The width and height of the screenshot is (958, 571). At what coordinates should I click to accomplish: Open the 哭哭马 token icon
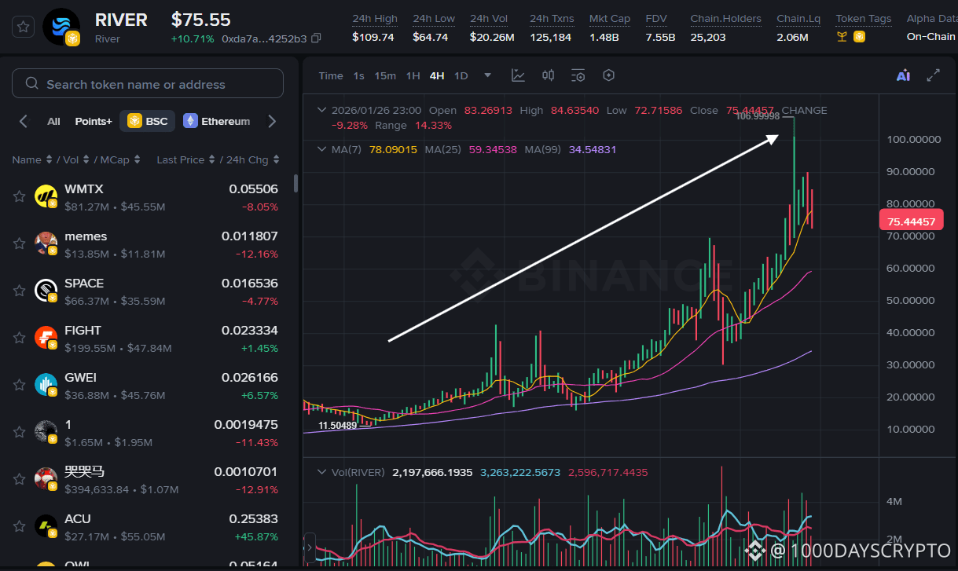point(46,479)
